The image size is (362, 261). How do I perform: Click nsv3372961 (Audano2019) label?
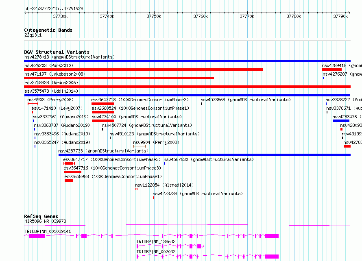click(61, 117)
